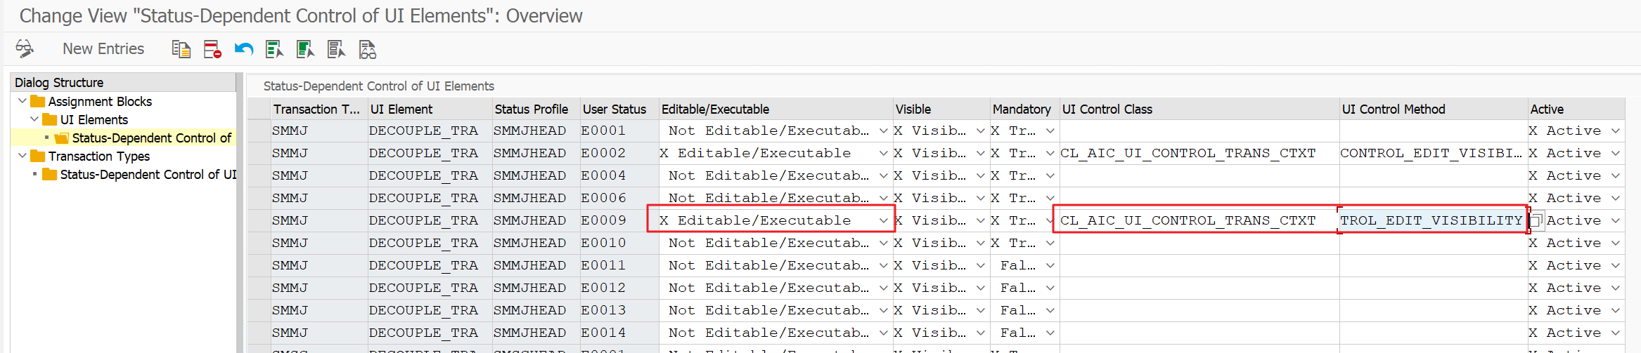Click the User Status column header
The width and height of the screenshot is (1641, 353).
tap(614, 109)
